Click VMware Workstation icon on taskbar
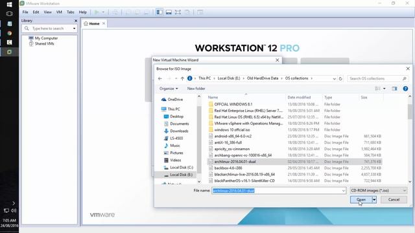Screen dimensions: 415x233 tap(9, 52)
